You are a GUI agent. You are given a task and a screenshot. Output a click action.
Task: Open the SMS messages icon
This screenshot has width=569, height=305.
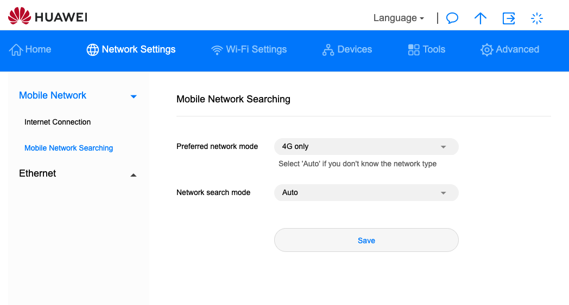452,18
